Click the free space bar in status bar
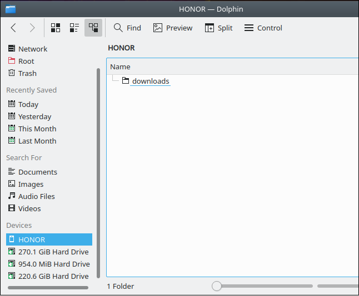Screen dimensions: 359x296 [338, 286]
